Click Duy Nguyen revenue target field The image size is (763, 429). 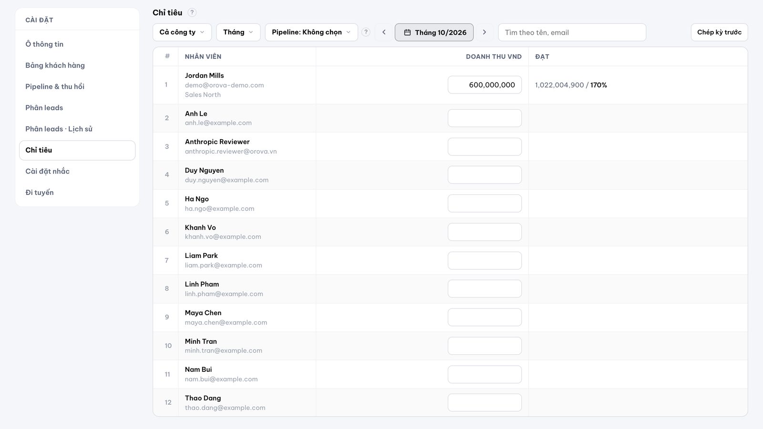click(x=485, y=175)
